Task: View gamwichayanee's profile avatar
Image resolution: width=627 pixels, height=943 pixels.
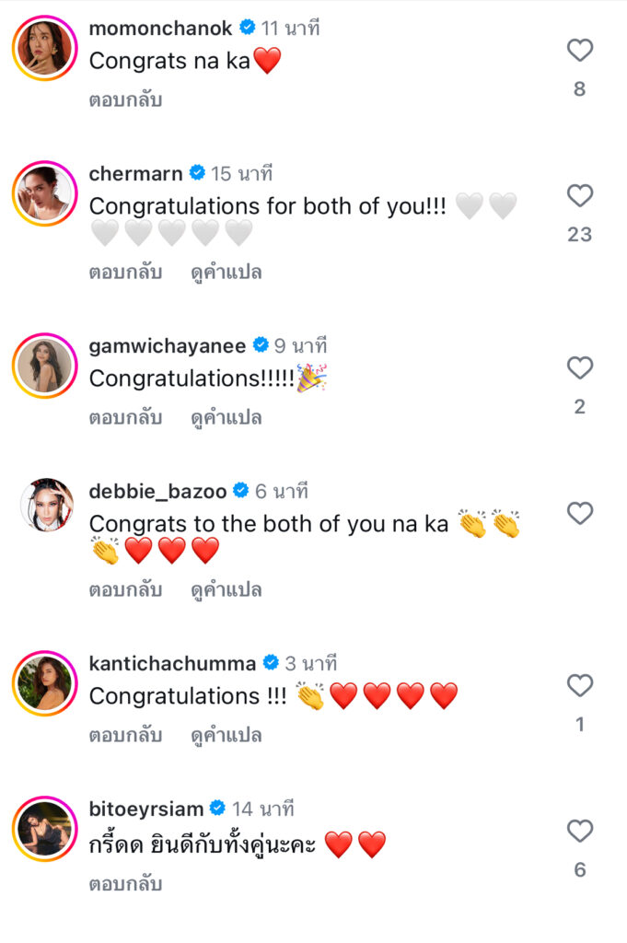Action: pyautogui.click(x=44, y=366)
